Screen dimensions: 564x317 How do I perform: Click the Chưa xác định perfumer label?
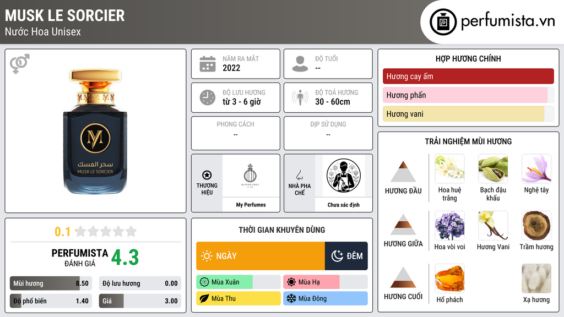click(344, 205)
